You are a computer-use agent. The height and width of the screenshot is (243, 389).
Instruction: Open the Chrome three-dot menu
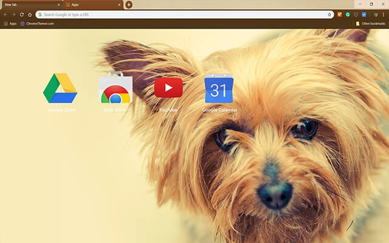pos(384,15)
